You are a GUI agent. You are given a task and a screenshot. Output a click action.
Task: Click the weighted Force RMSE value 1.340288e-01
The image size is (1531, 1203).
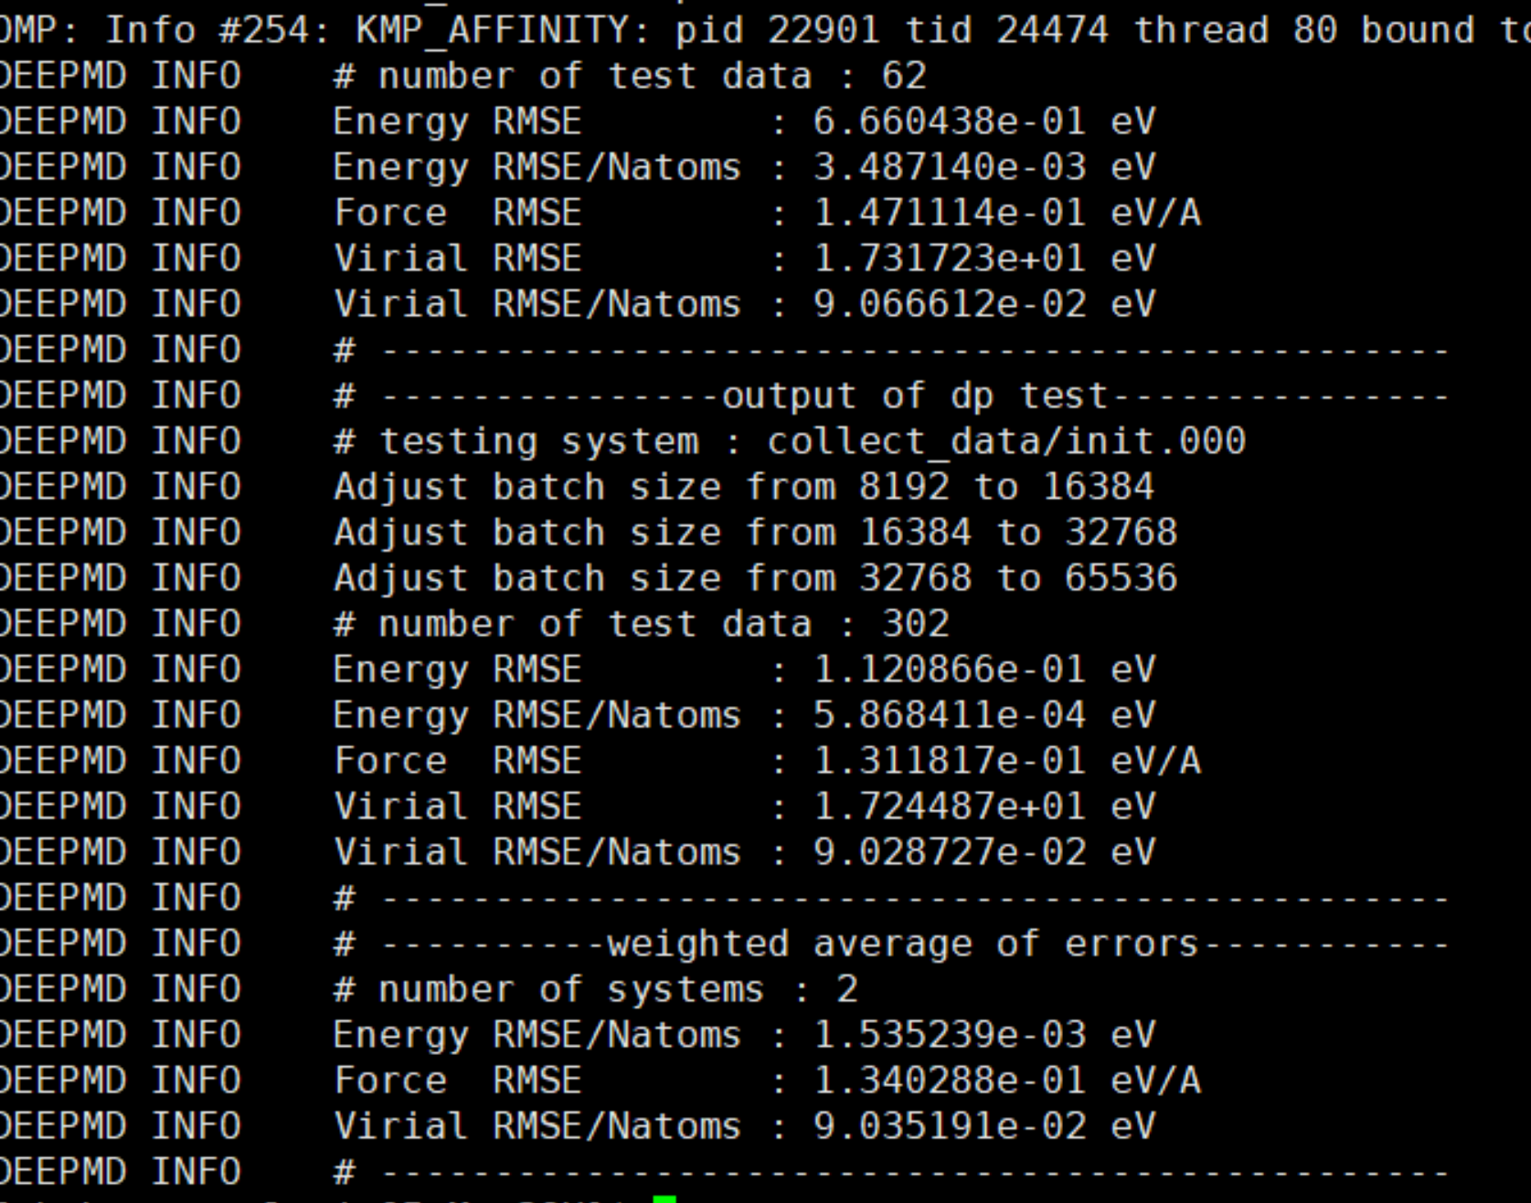pos(949,1081)
